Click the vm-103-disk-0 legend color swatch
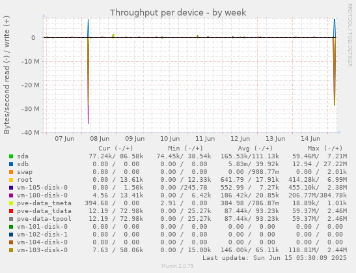The width and height of the screenshot is (356, 273). (11, 250)
